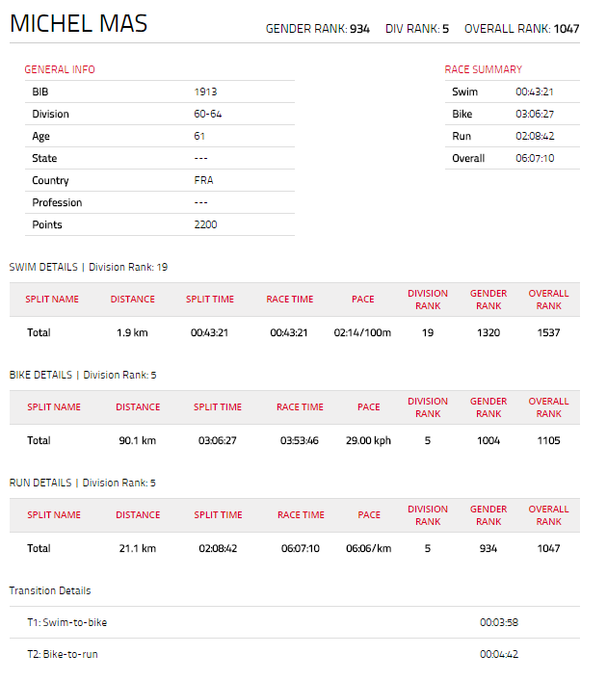Image resolution: width=607 pixels, height=680 pixels.
Task: Click run table SPLIT TIME column header
Action: (x=218, y=515)
